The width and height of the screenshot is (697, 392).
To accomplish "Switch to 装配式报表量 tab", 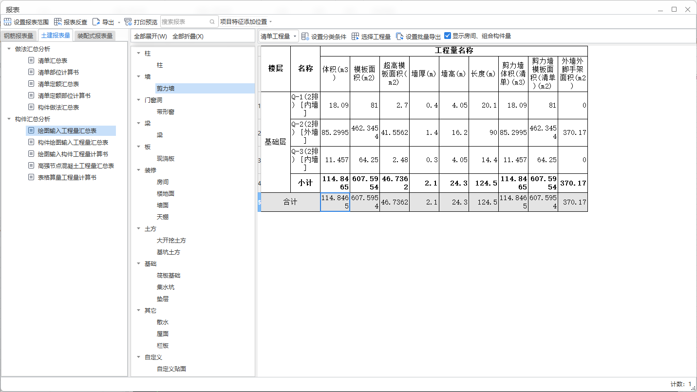I will pyautogui.click(x=95, y=36).
